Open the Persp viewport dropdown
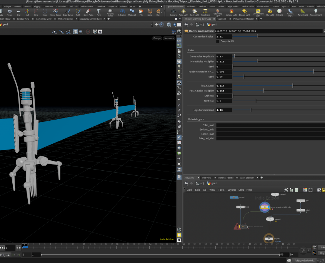325x263 pixels. [157, 38]
